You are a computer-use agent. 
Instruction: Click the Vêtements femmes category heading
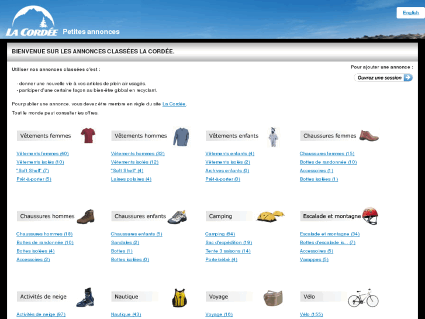point(46,136)
